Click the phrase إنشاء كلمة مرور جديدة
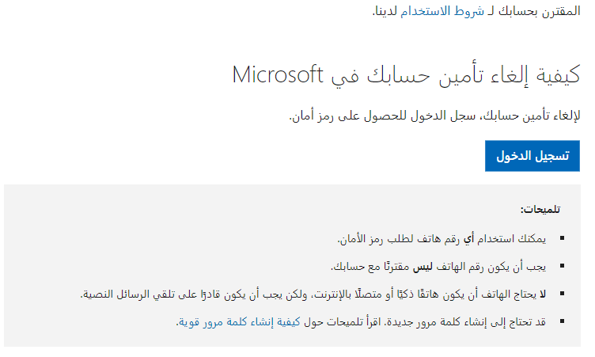Screen dimensions: 595x357 click(x=431, y=322)
